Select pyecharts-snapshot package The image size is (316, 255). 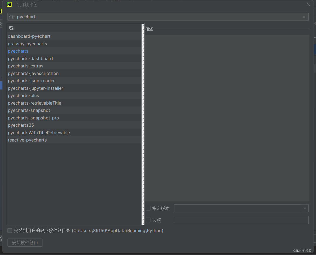pyautogui.click(x=74, y=110)
